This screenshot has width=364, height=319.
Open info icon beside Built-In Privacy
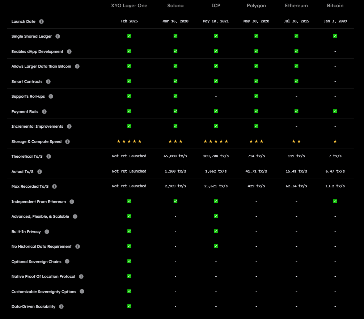coord(47,231)
